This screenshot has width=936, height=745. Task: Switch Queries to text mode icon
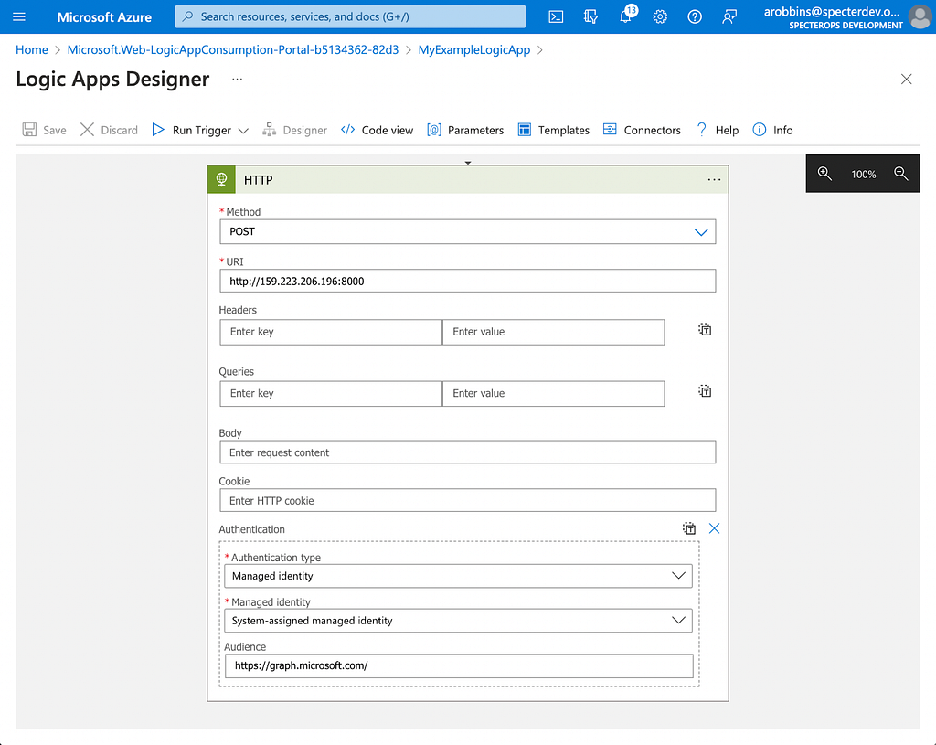[x=705, y=391]
